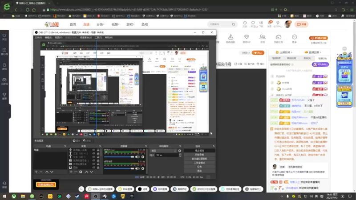Click the 启动虚拟摄像机 button in OBS Controls
356x200 pixels.
pos(199,159)
